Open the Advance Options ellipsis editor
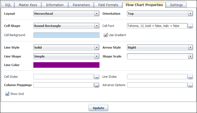Viewport: 197px width, 113px height. click(x=190, y=85)
